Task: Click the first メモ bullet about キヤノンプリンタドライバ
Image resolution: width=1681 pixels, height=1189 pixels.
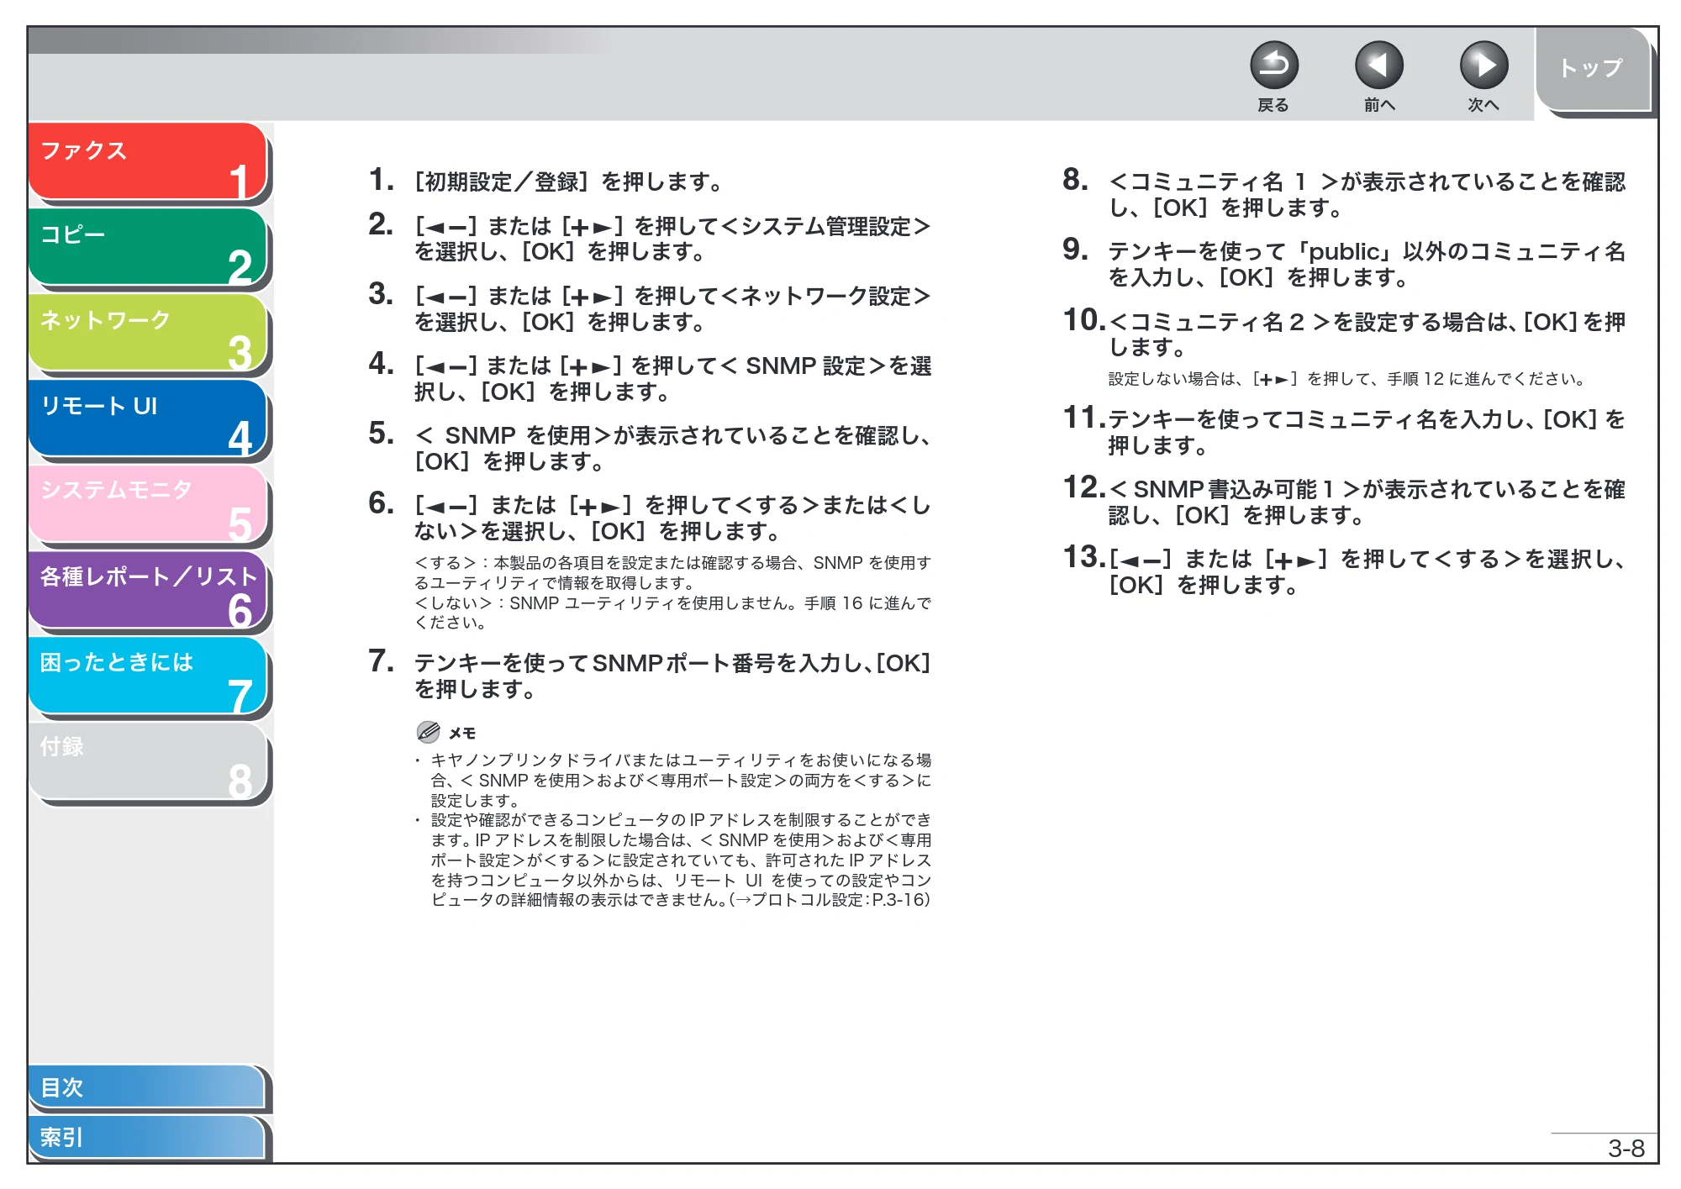Action: (681, 780)
